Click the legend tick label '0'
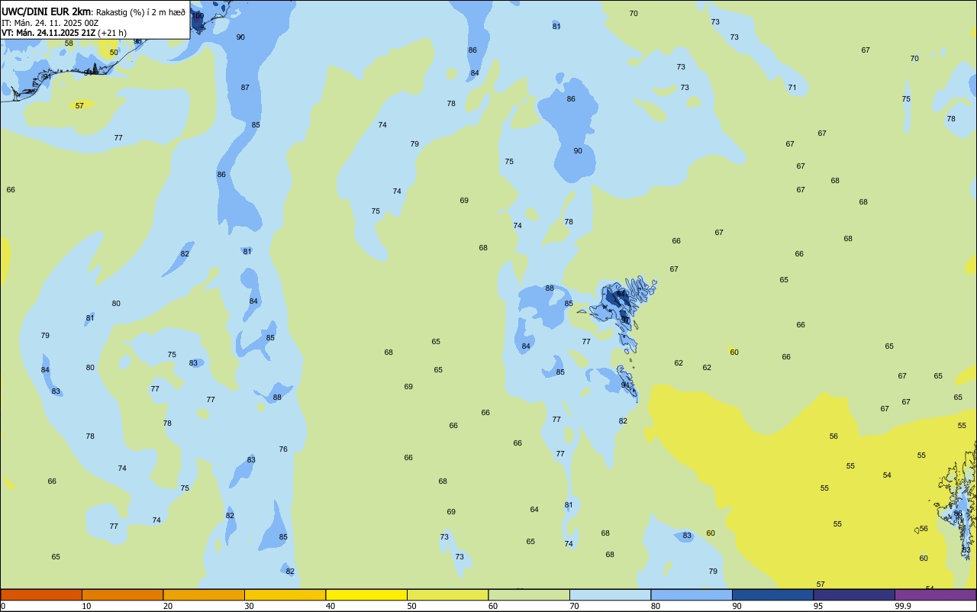The image size is (977, 612). [3, 606]
